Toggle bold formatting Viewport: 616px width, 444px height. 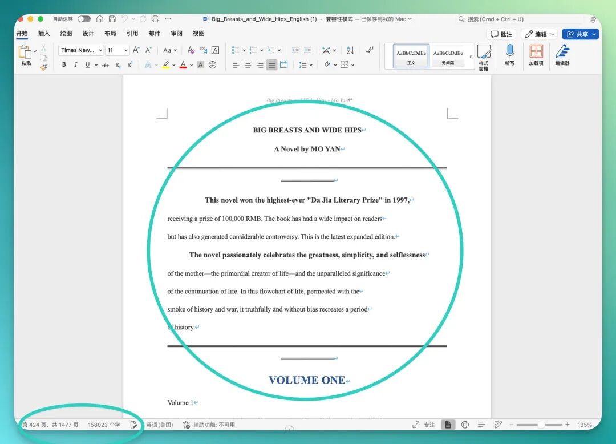pos(64,65)
